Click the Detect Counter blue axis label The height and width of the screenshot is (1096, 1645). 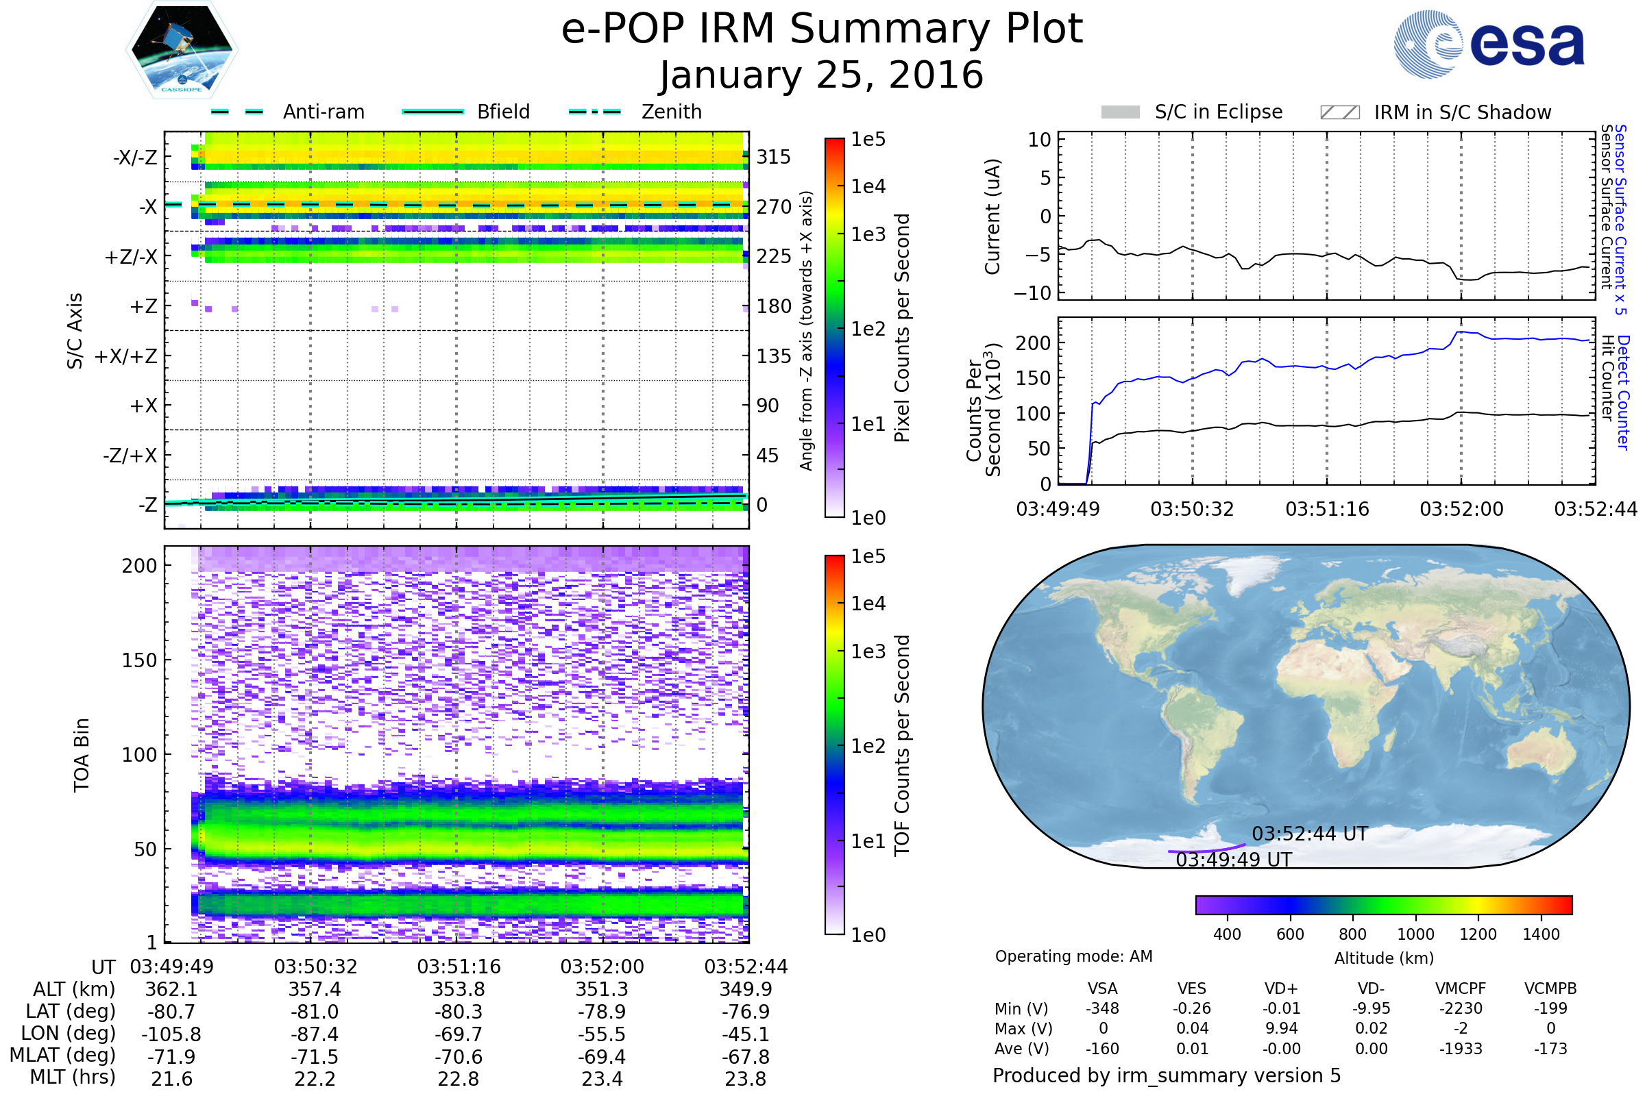point(1623,393)
